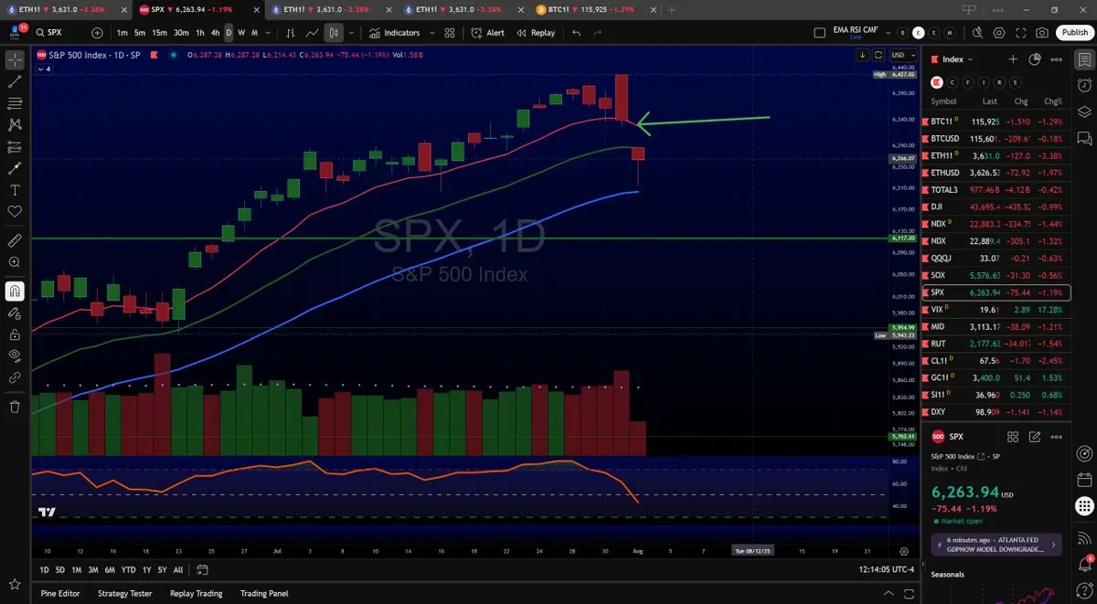Open chart settings gear in top toolbar

pos(998,33)
